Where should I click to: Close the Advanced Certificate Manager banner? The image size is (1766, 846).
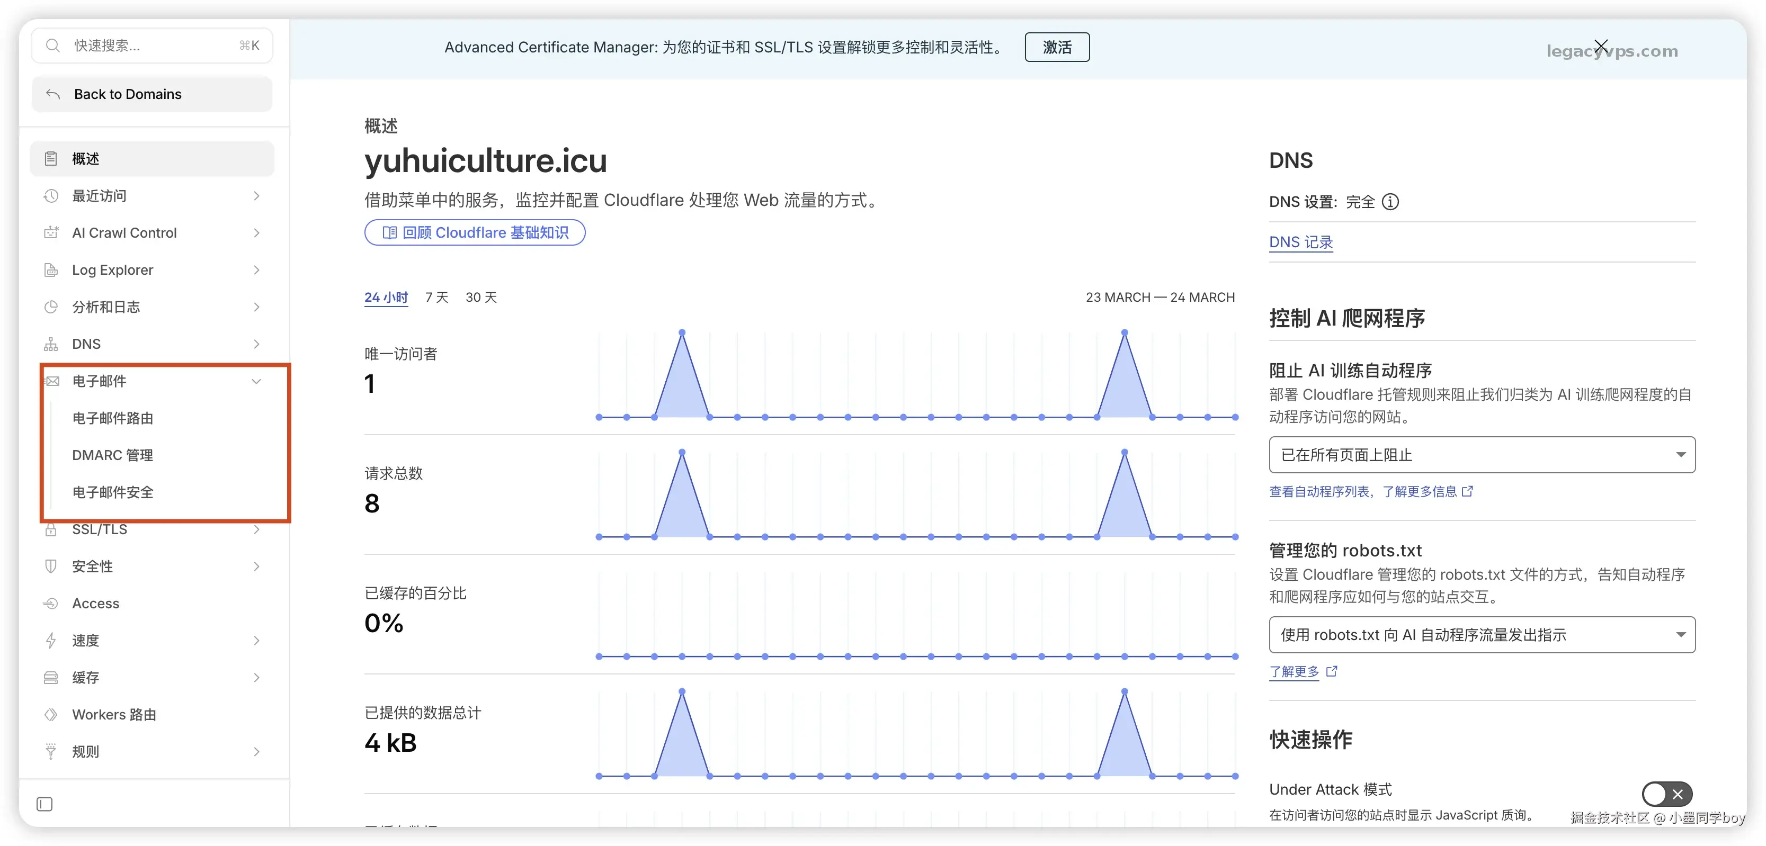(1601, 46)
